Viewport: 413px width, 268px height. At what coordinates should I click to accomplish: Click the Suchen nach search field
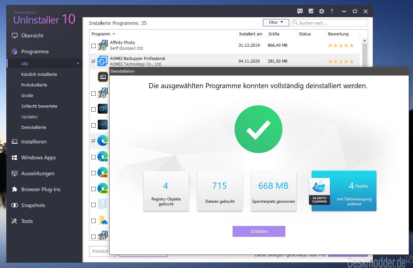point(332,23)
